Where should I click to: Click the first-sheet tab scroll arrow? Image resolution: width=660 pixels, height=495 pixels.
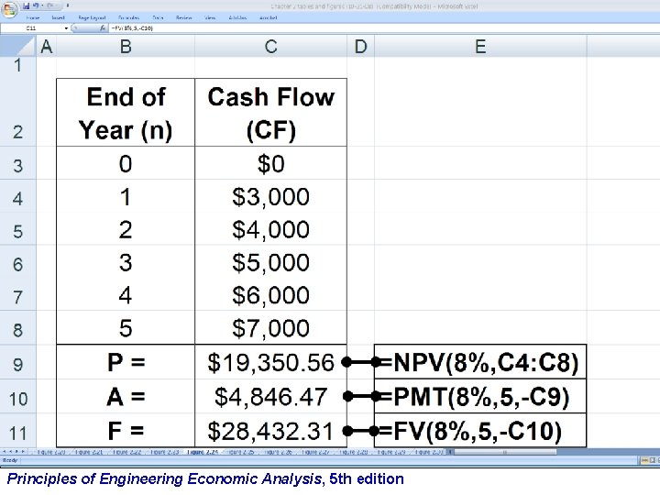pyautogui.click(x=5, y=452)
